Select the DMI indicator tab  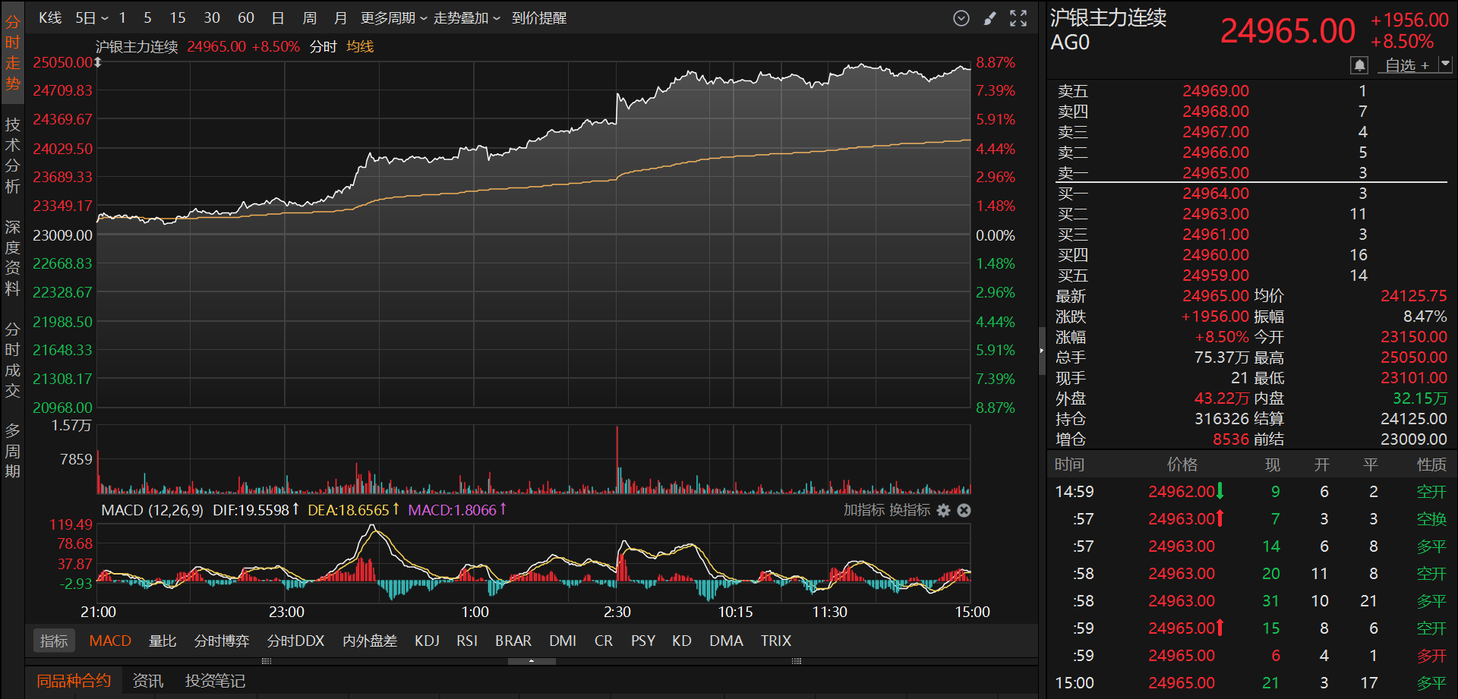pos(563,641)
